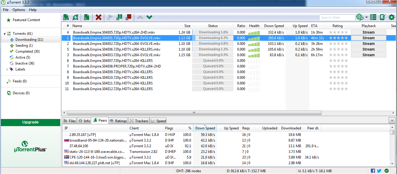Screen dimensions: 397x174
Task: Collapse the detail pane with chevron button
Action: tap(392, 120)
